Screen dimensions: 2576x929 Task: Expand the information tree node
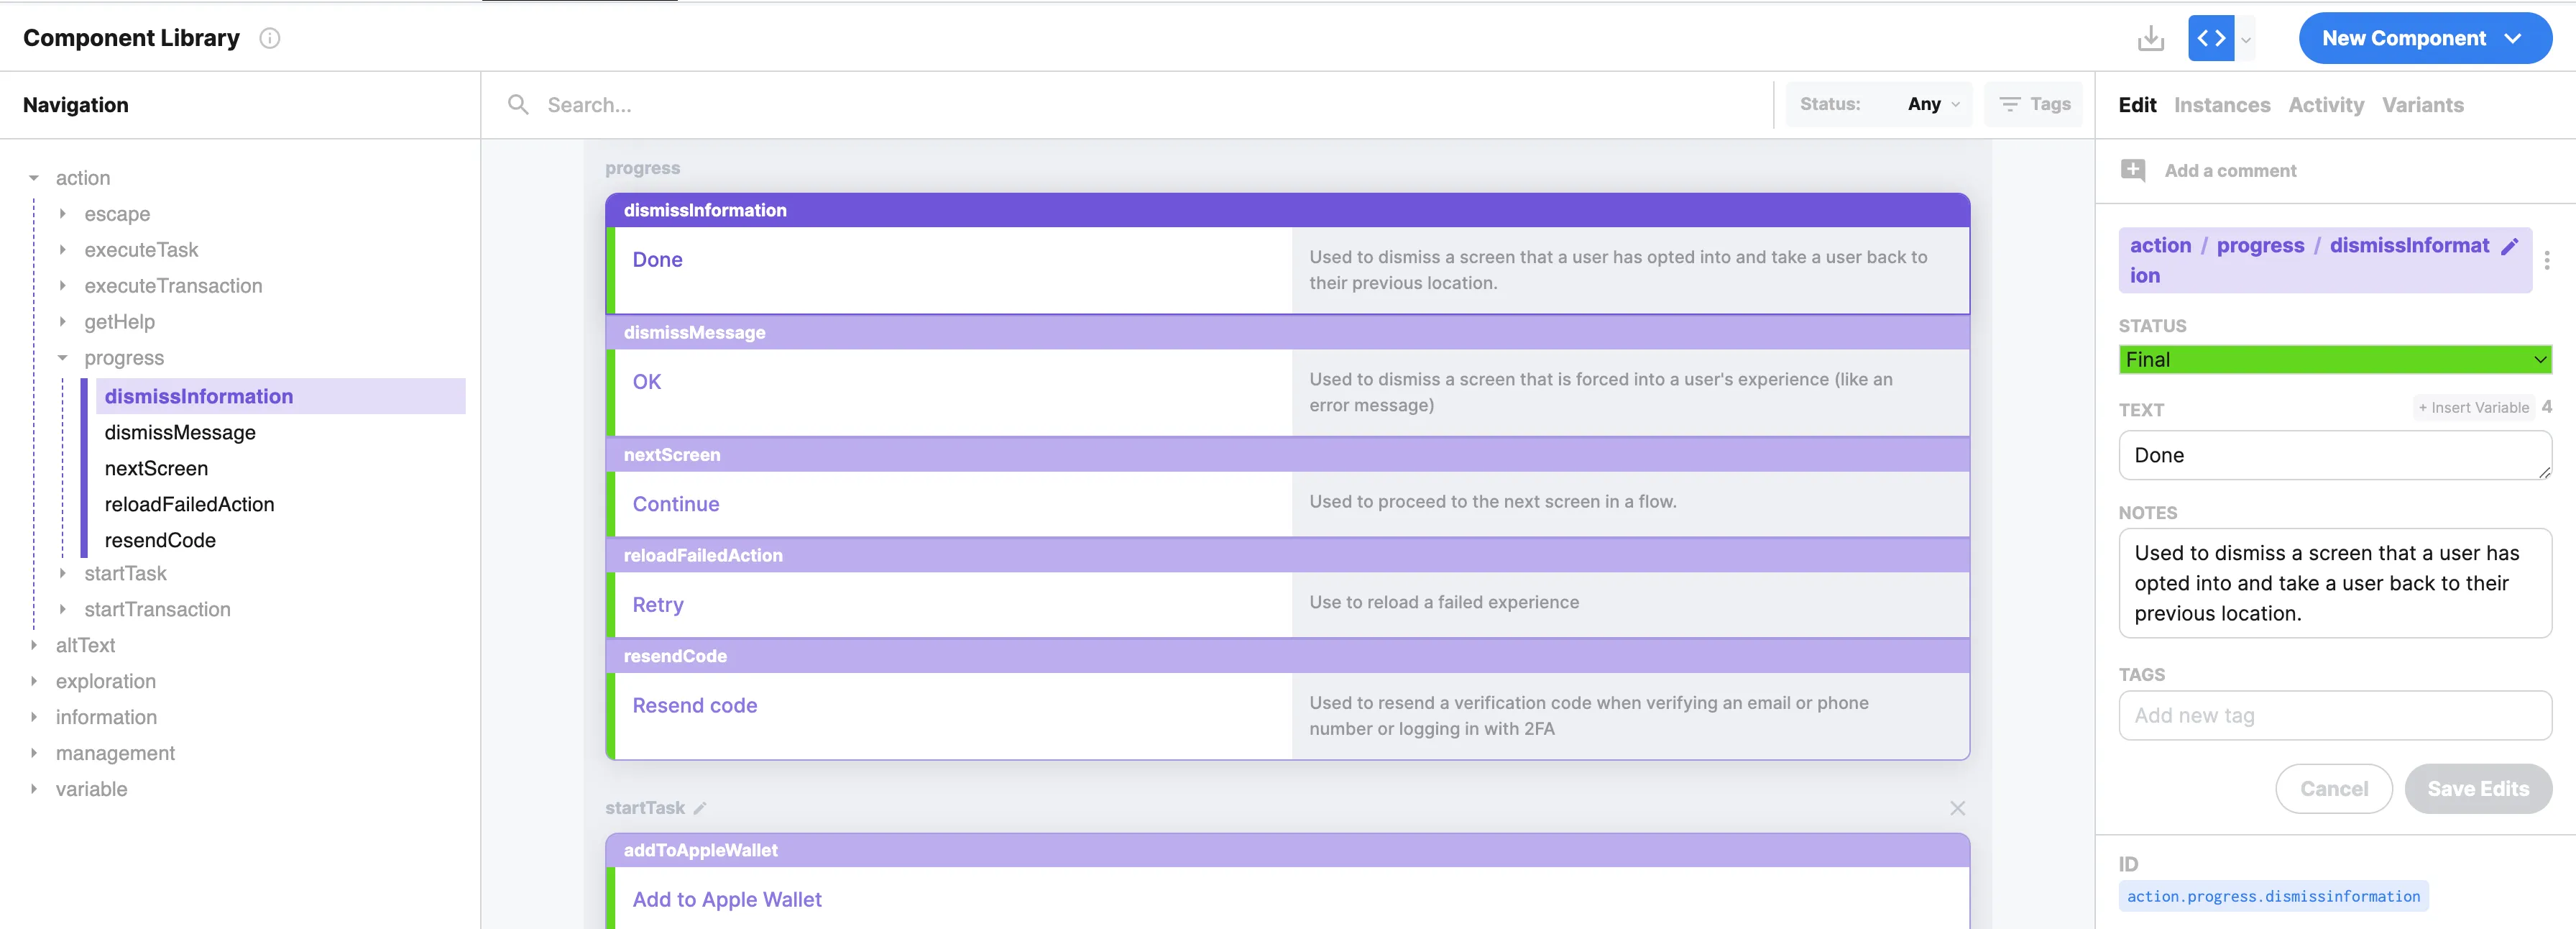pos(34,718)
